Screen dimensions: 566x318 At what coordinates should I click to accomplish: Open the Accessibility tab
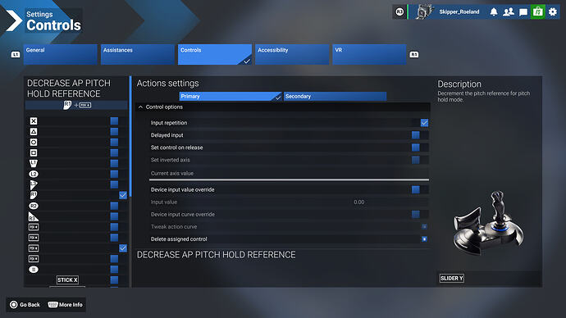click(x=292, y=54)
